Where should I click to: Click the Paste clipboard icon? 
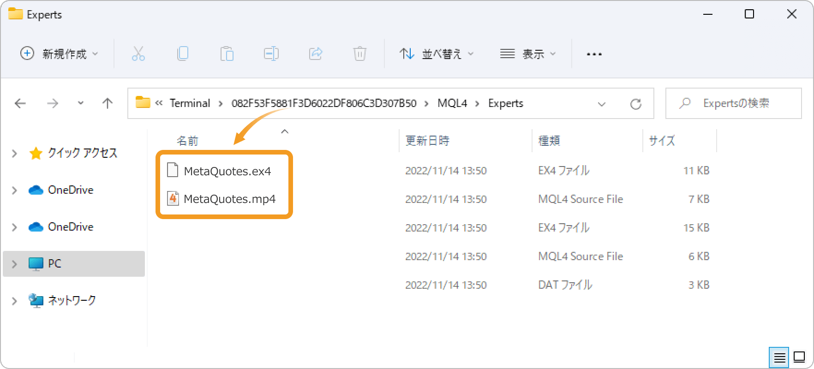point(227,54)
